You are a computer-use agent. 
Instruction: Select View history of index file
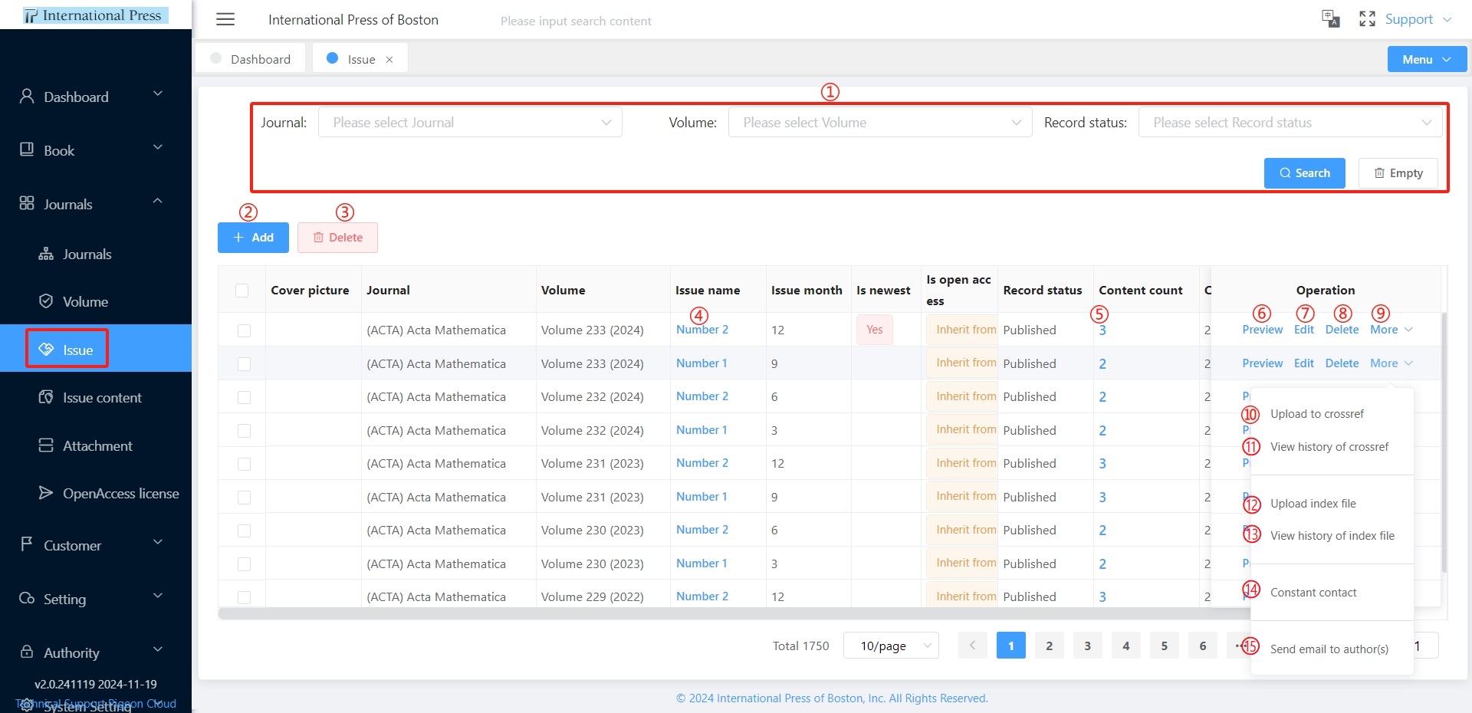[1332, 536]
